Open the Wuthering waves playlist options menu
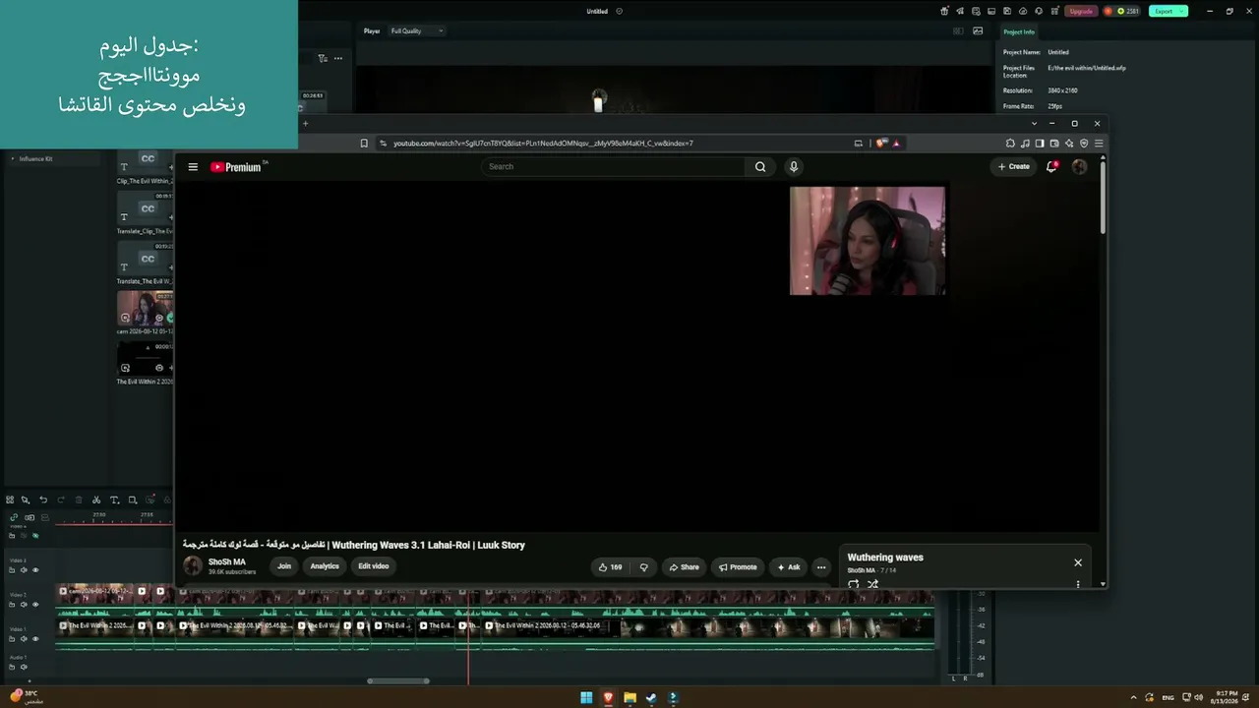The height and width of the screenshot is (708, 1259). 1078,584
